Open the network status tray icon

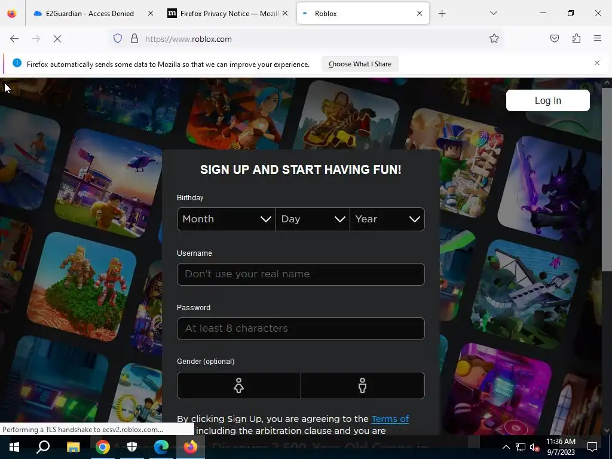tap(521, 447)
